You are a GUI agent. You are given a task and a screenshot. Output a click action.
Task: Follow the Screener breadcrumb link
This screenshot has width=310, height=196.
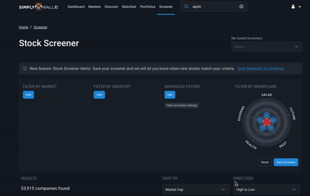point(40,27)
